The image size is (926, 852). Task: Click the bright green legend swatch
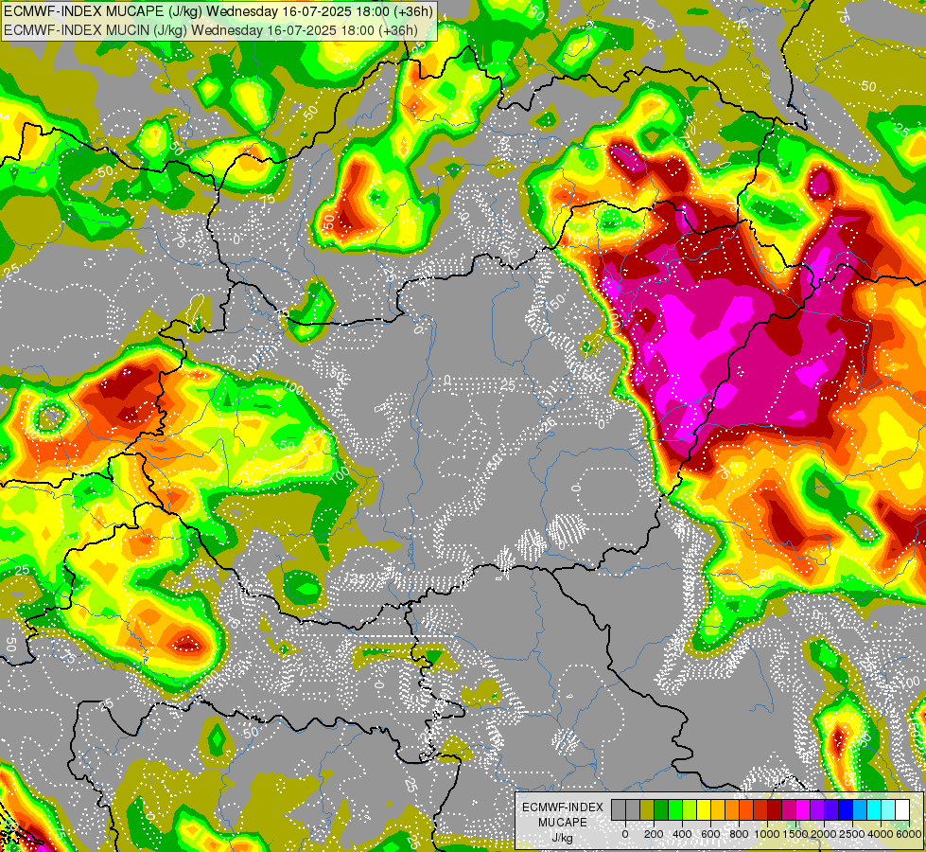pos(675,809)
